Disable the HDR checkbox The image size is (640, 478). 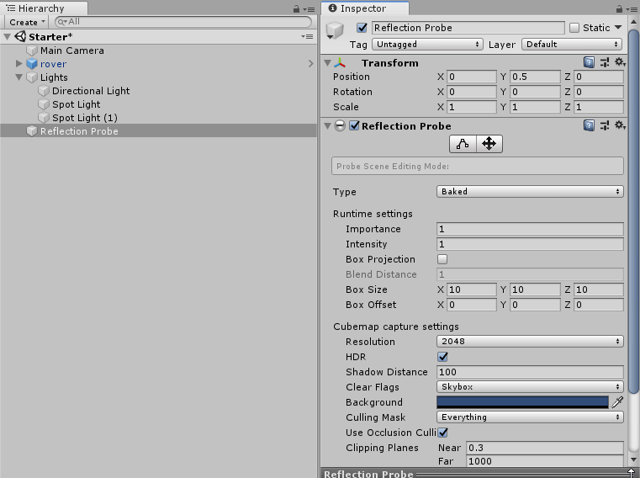(x=442, y=357)
